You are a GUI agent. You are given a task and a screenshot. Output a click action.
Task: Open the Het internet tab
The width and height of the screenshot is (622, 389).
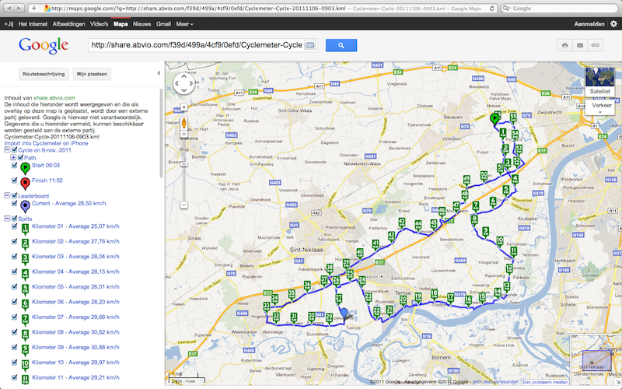[x=33, y=24]
